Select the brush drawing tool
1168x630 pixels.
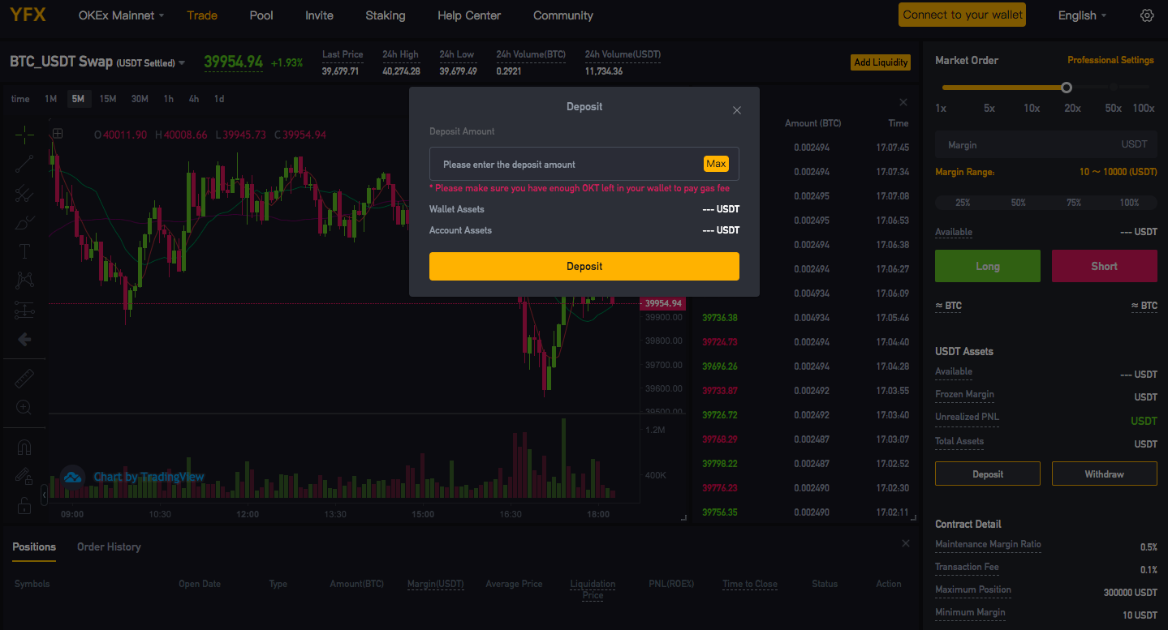pyautogui.click(x=24, y=222)
